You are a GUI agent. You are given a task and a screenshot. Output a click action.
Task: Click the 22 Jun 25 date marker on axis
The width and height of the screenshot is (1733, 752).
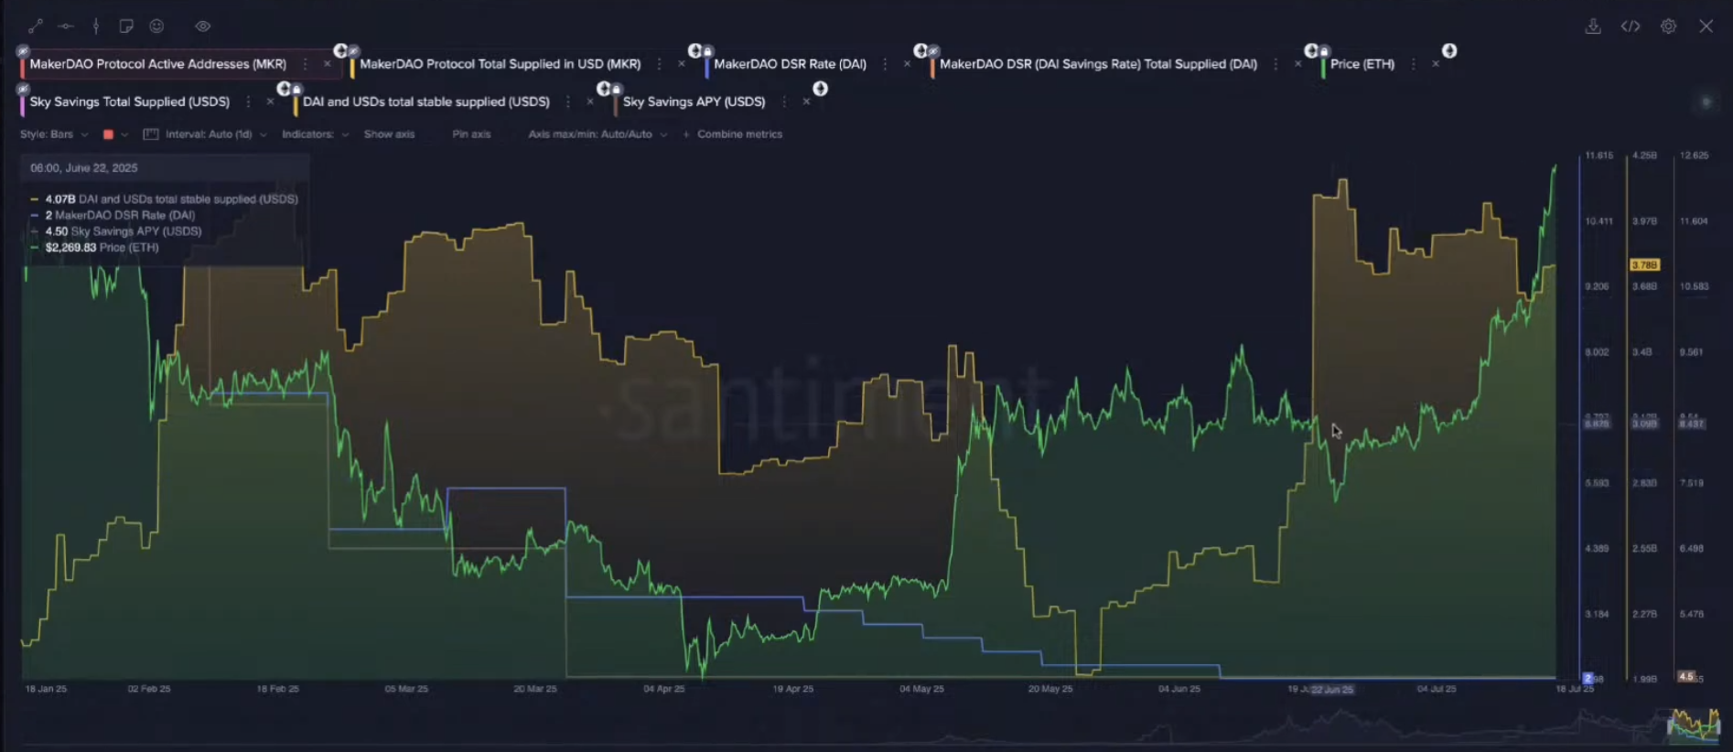click(1331, 690)
